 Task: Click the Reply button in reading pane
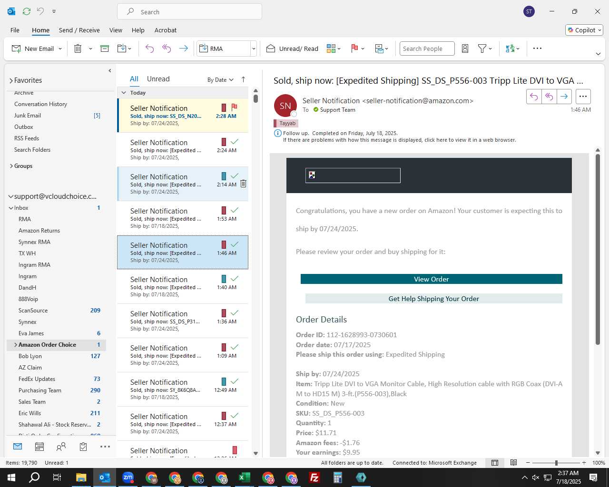coord(534,97)
